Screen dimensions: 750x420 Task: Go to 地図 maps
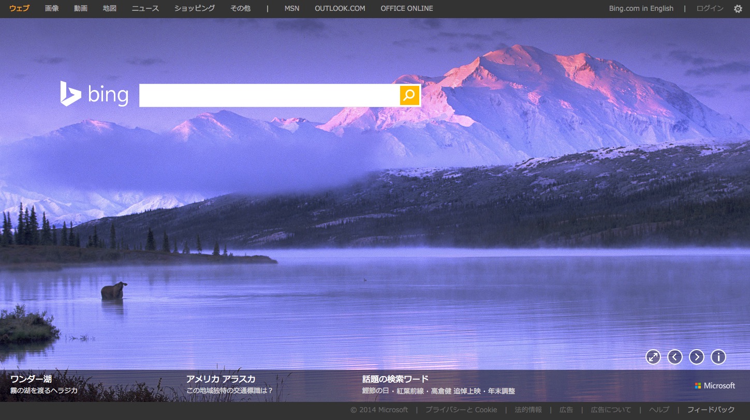(110, 8)
